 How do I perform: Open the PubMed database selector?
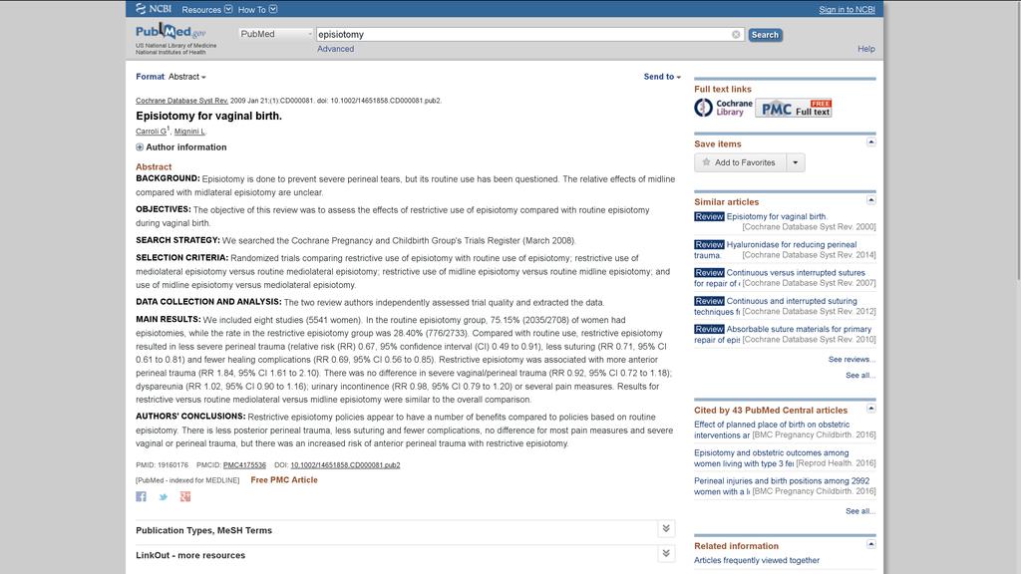click(x=275, y=34)
